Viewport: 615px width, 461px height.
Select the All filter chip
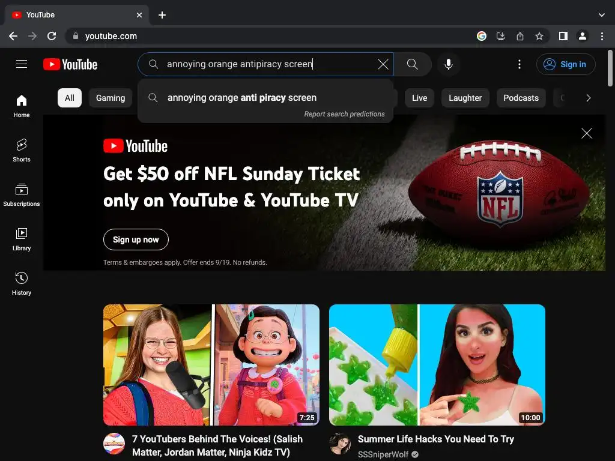(x=70, y=98)
